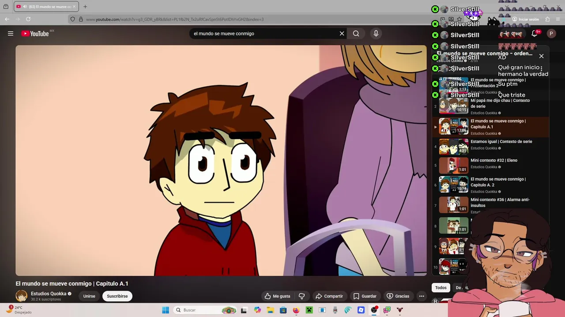Open Roblox from the taskbar
565x317 pixels.
coord(361,310)
